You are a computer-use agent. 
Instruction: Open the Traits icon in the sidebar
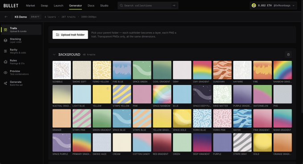5,29
